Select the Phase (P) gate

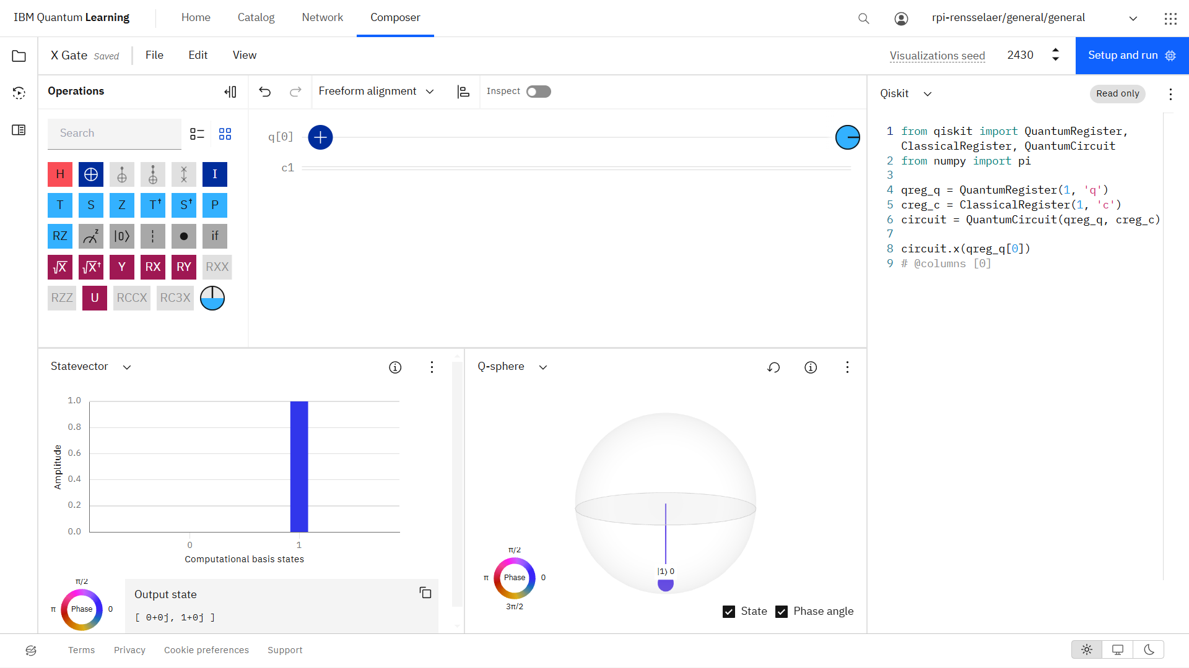[215, 205]
